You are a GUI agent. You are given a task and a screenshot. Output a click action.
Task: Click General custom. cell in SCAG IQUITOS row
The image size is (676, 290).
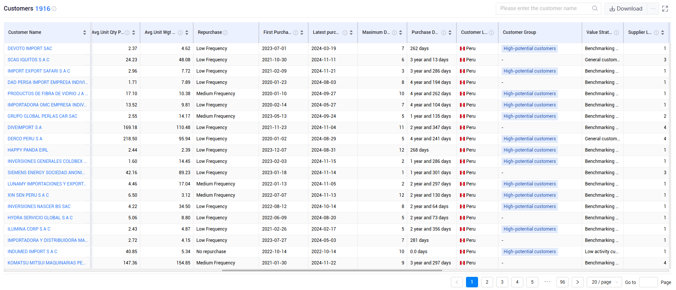(x=602, y=60)
